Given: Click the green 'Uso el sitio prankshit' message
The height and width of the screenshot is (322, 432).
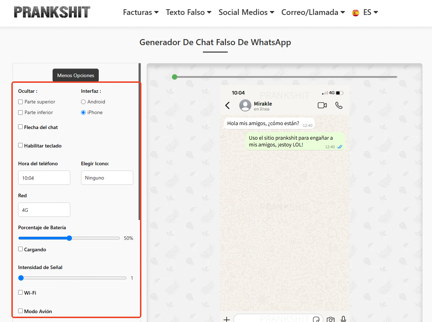Looking at the screenshot, I should tap(296, 141).
